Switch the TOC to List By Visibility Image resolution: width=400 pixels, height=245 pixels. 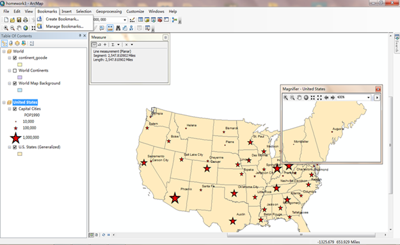[17, 44]
